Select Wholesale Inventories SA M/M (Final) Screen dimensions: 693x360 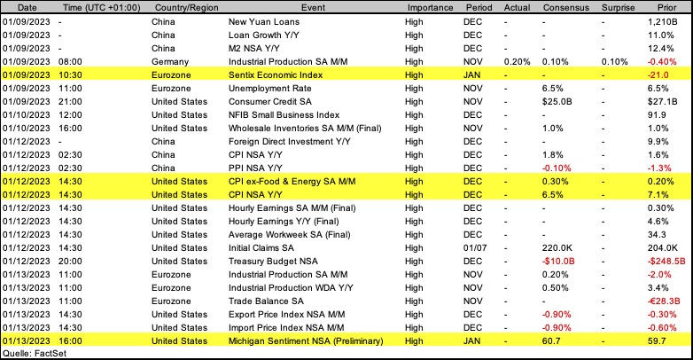tap(305, 129)
